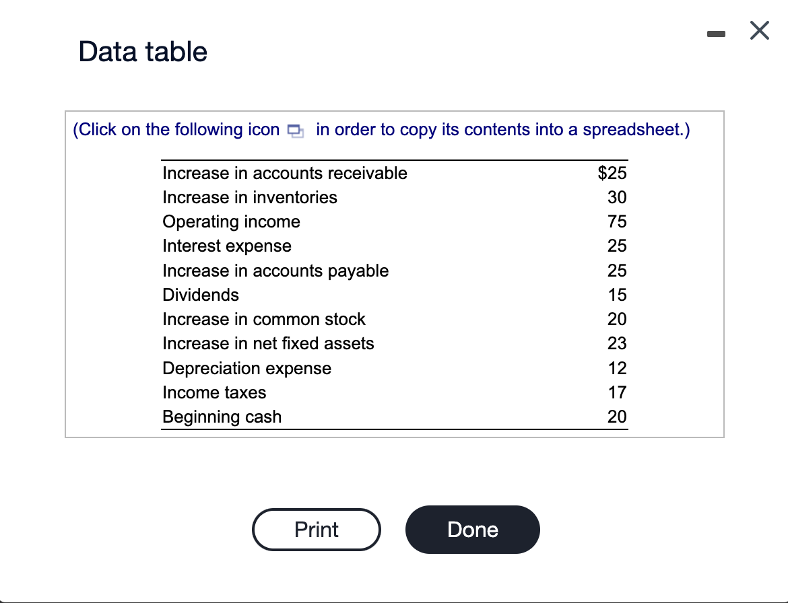Click the $25 value for accounts receivable
788x603 pixels.
click(x=612, y=173)
